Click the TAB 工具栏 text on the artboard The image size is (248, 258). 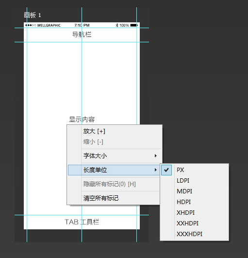tap(82, 222)
